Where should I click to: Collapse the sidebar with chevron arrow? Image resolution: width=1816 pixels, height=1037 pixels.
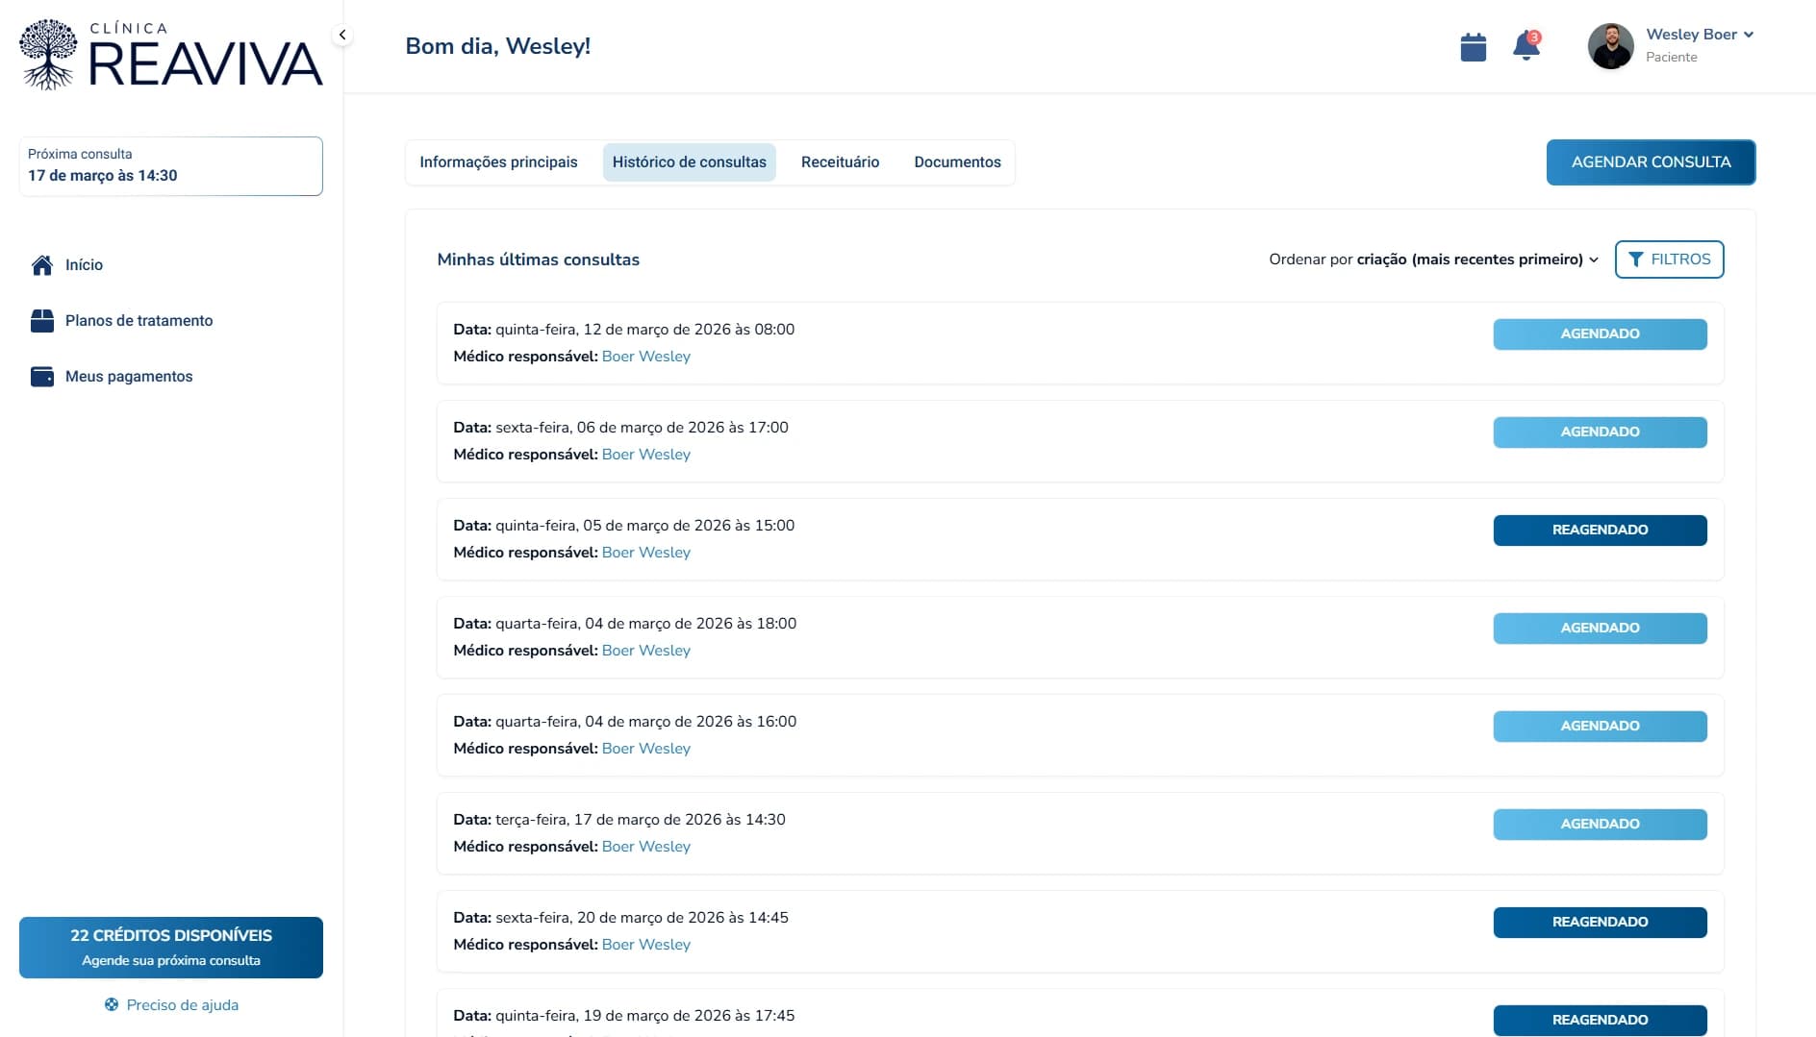tap(341, 35)
